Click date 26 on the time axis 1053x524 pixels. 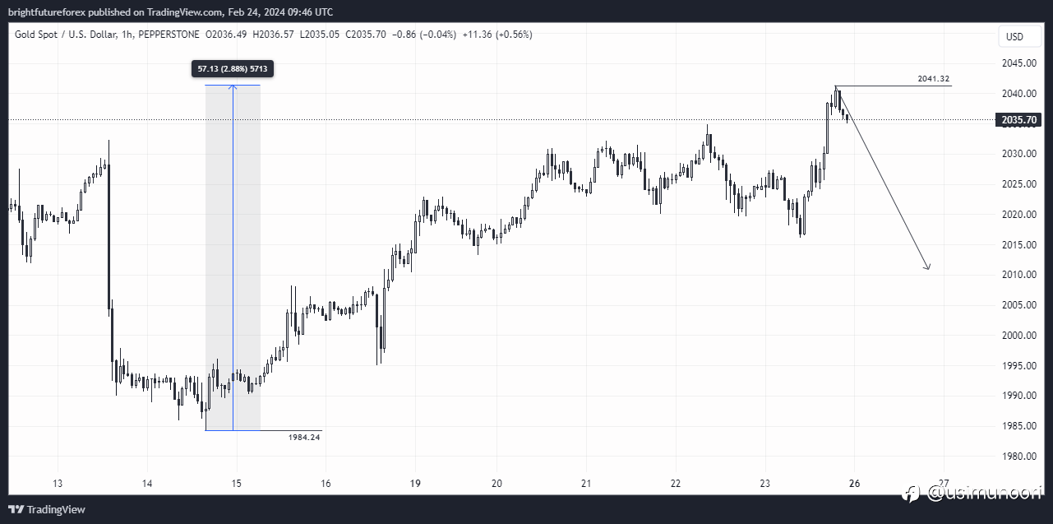854,484
